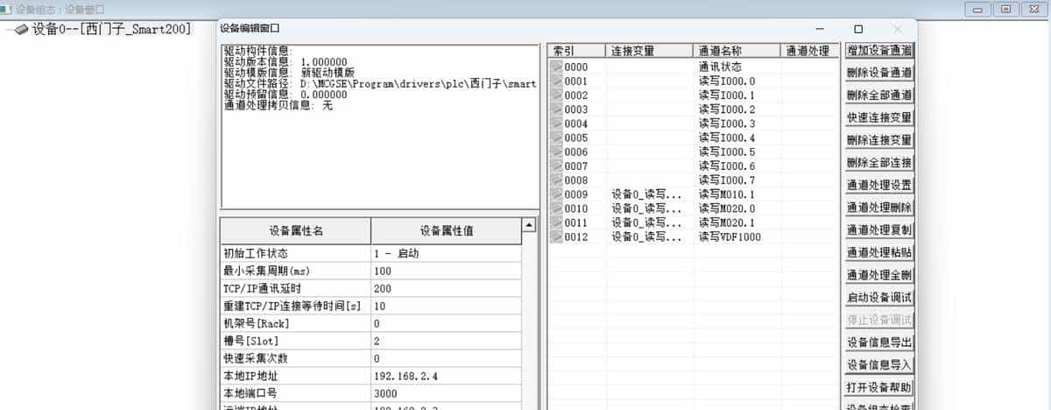Click the property list scroll-up arrow
Screen dimensions: 1051x410
[x=529, y=226]
